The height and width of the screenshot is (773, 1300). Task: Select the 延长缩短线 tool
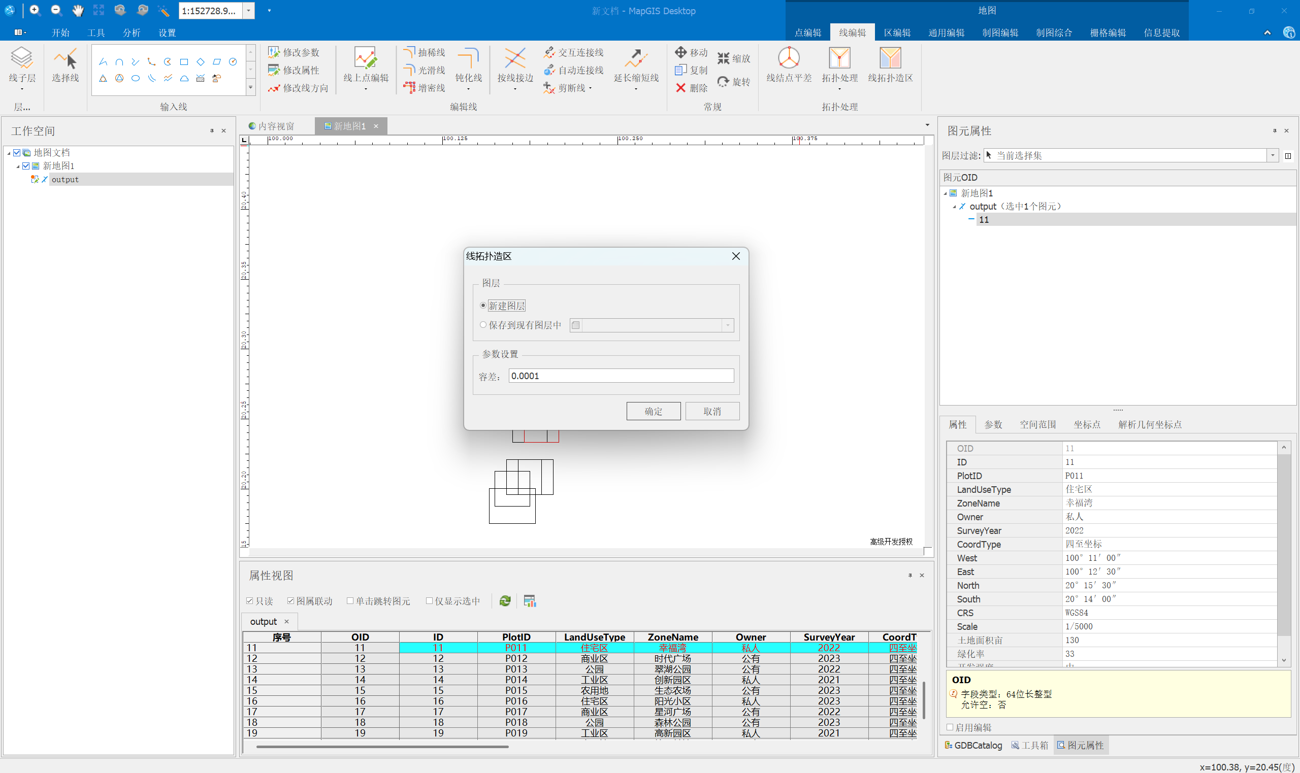coord(636,58)
